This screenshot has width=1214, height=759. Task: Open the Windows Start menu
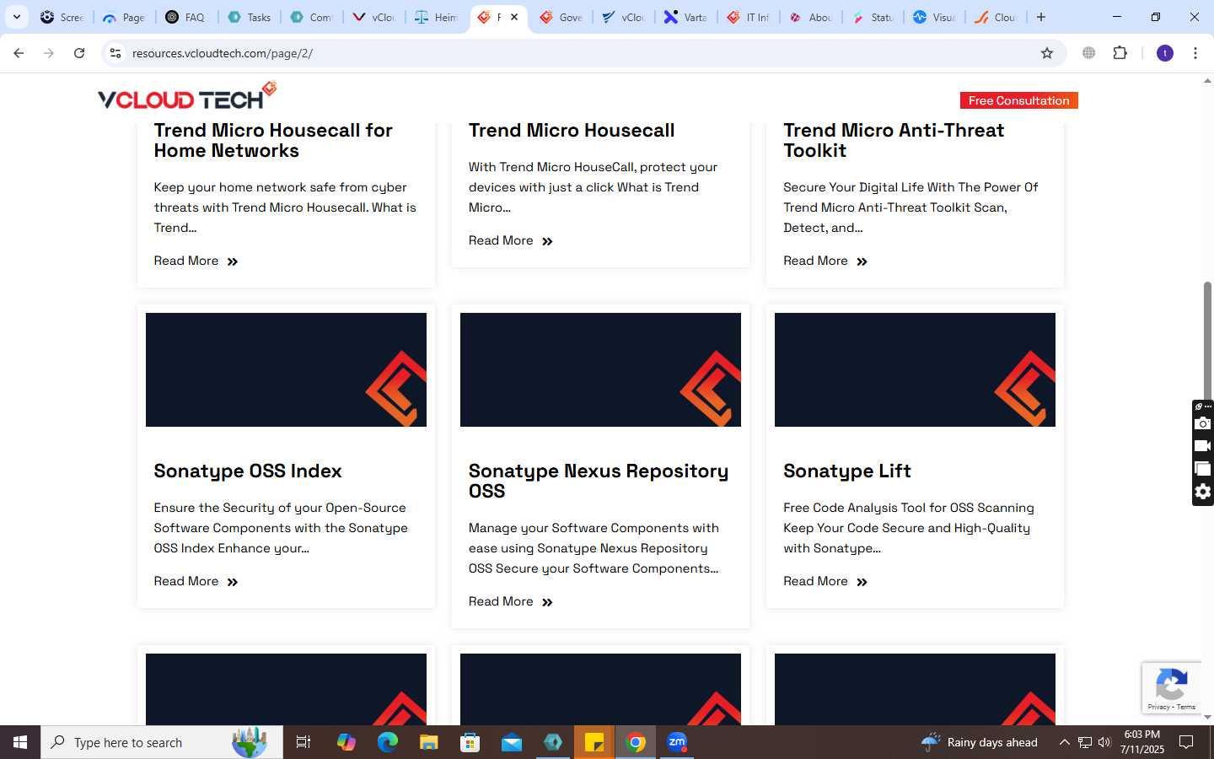20,742
